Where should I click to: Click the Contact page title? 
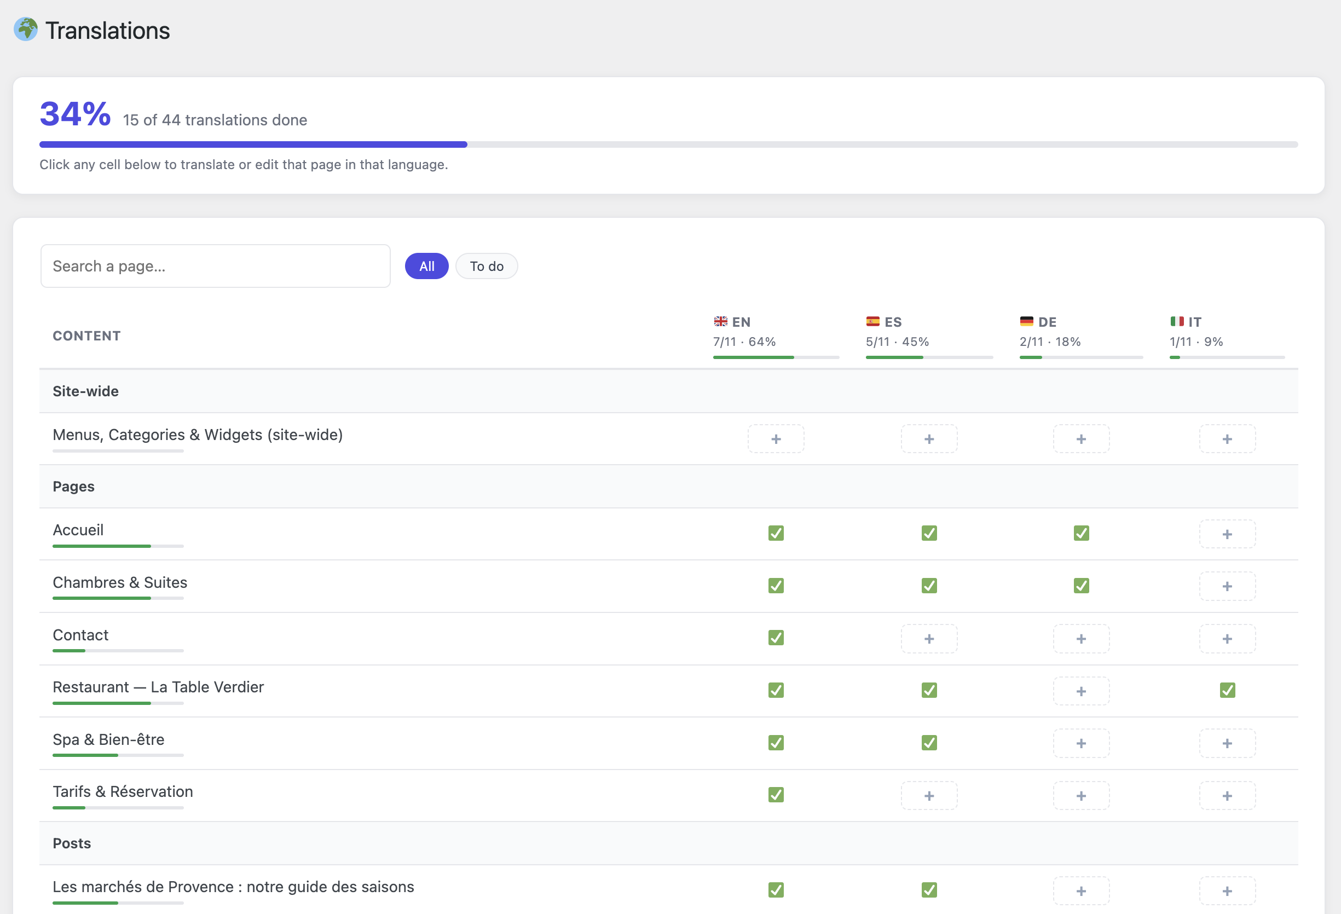[x=80, y=635]
